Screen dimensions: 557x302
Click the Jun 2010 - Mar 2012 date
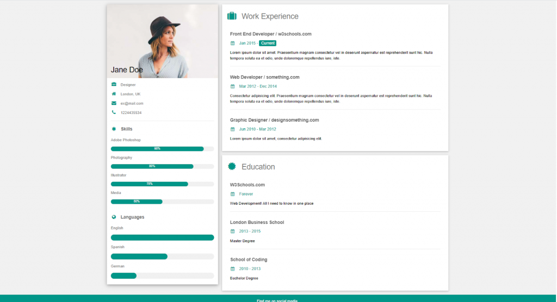click(257, 129)
